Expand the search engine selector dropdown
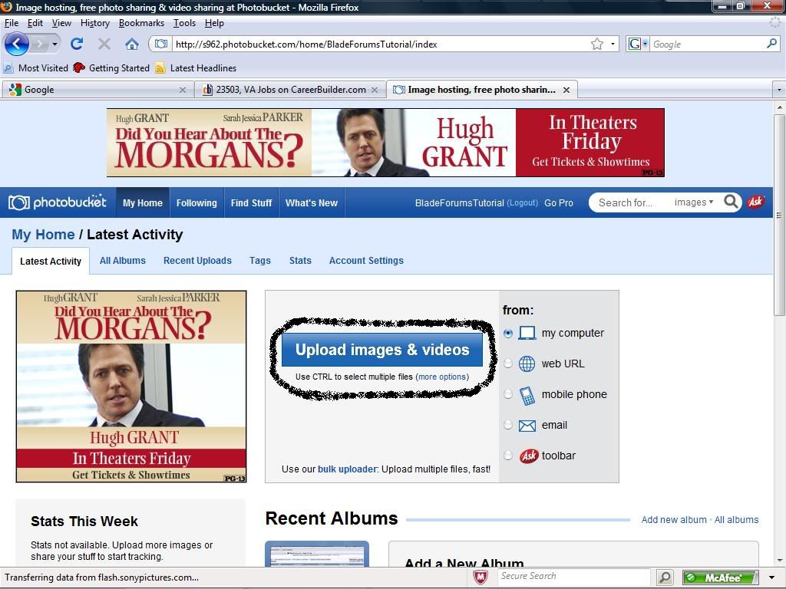Image resolution: width=786 pixels, height=589 pixels. [x=645, y=44]
